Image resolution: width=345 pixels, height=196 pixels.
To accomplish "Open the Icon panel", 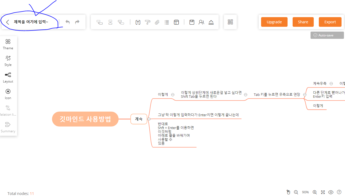I will [x=8, y=94].
